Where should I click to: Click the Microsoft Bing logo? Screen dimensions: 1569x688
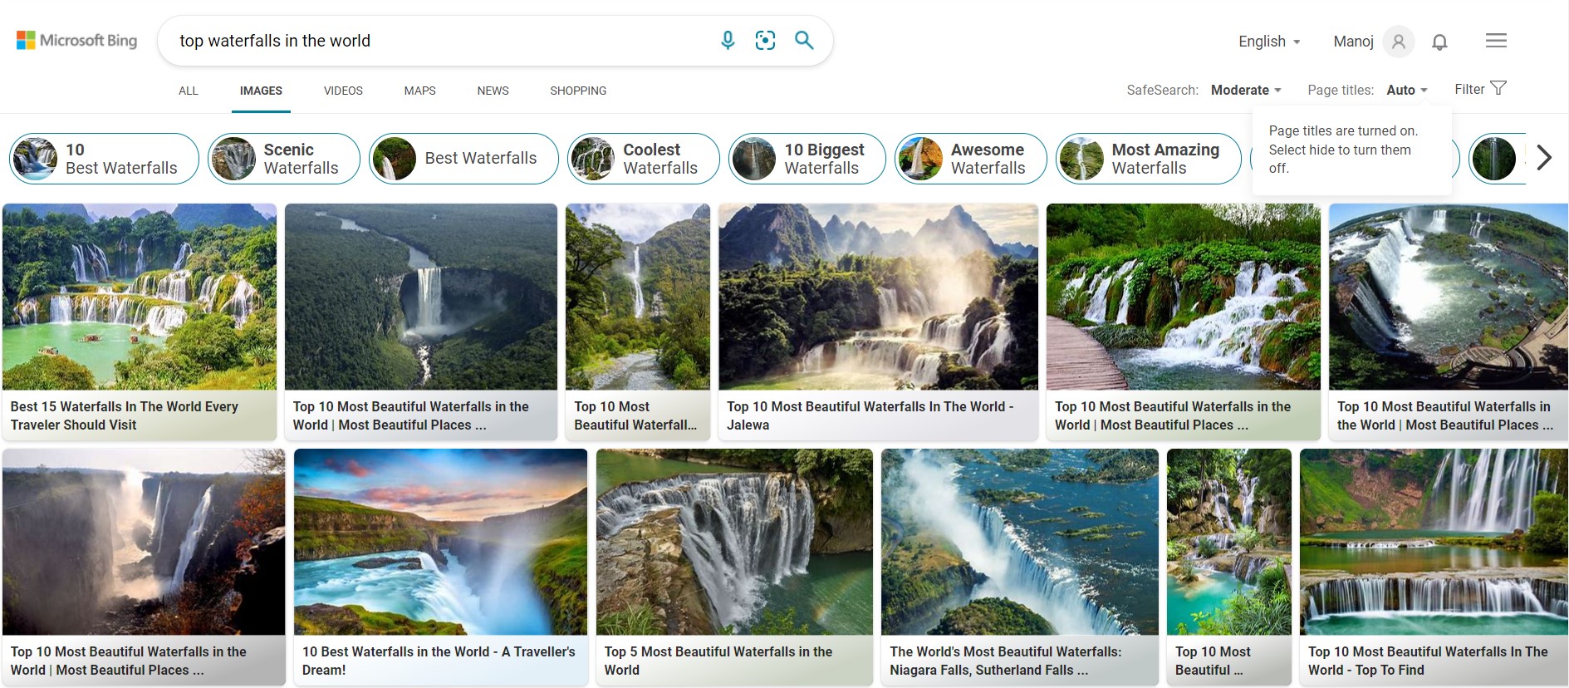76,40
